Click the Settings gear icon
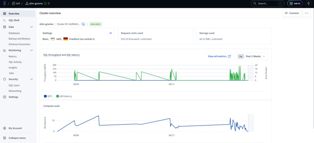This screenshot has width=314, height=143. [5, 97]
